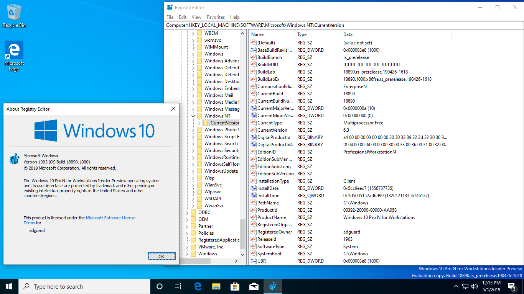Expand the Policies tree node
This screenshot has width=524, height=294.
pos(187,233)
